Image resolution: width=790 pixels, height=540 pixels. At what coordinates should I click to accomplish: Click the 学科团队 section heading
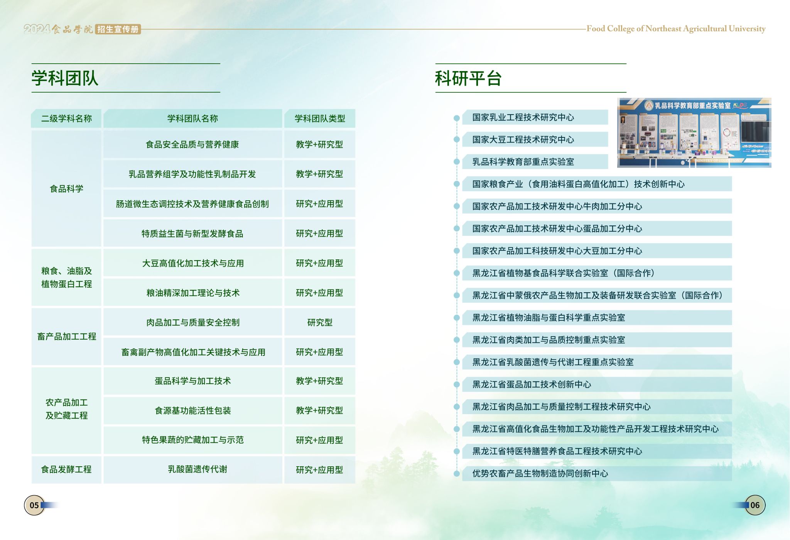point(65,78)
